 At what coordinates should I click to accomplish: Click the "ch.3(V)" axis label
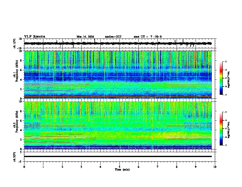(x=14, y=157)
